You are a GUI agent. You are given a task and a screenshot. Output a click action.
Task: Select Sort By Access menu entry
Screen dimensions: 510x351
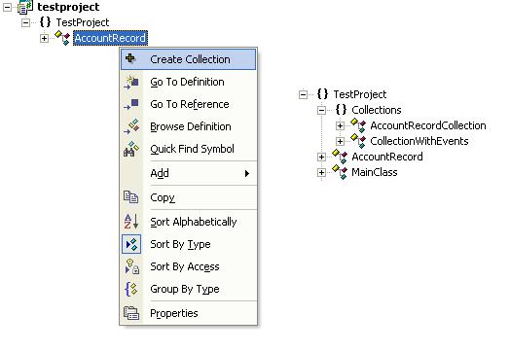[x=188, y=266]
